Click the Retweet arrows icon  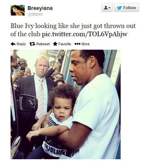coord(32,44)
